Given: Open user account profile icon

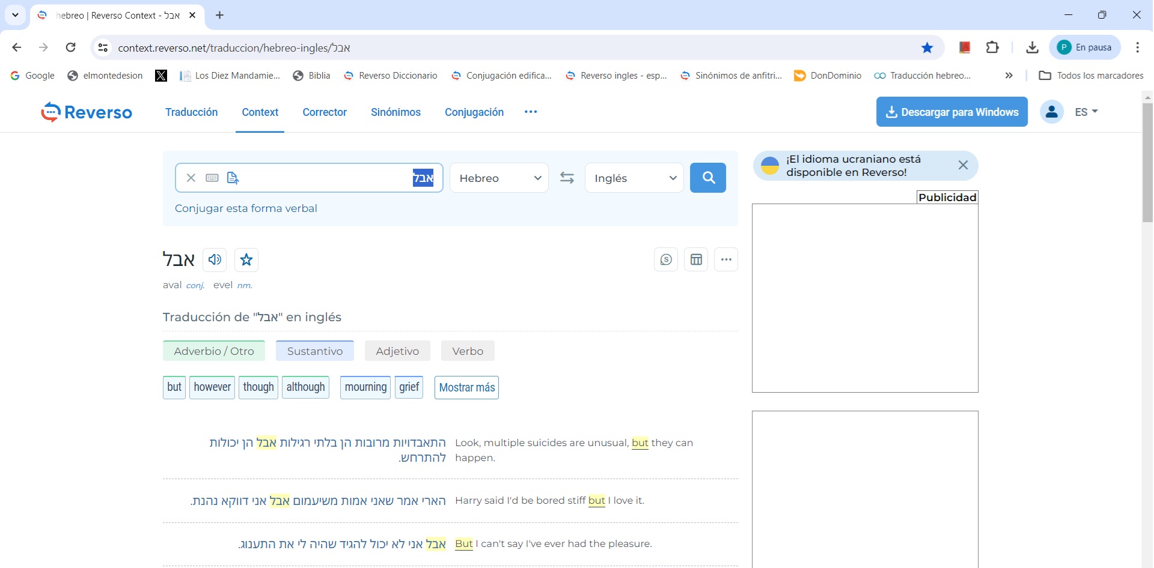Looking at the screenshot, I should (x=1051, y=112).
